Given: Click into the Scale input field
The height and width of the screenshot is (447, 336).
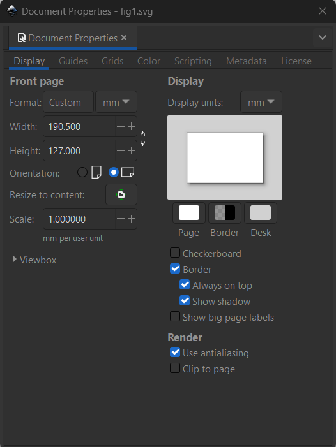Looking at the screenshot, I should coord(79,219).
